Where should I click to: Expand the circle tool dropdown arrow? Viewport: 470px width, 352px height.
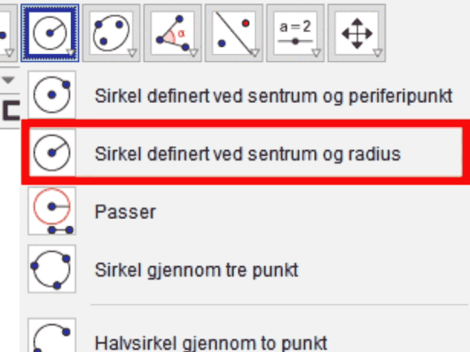point(71,53)
